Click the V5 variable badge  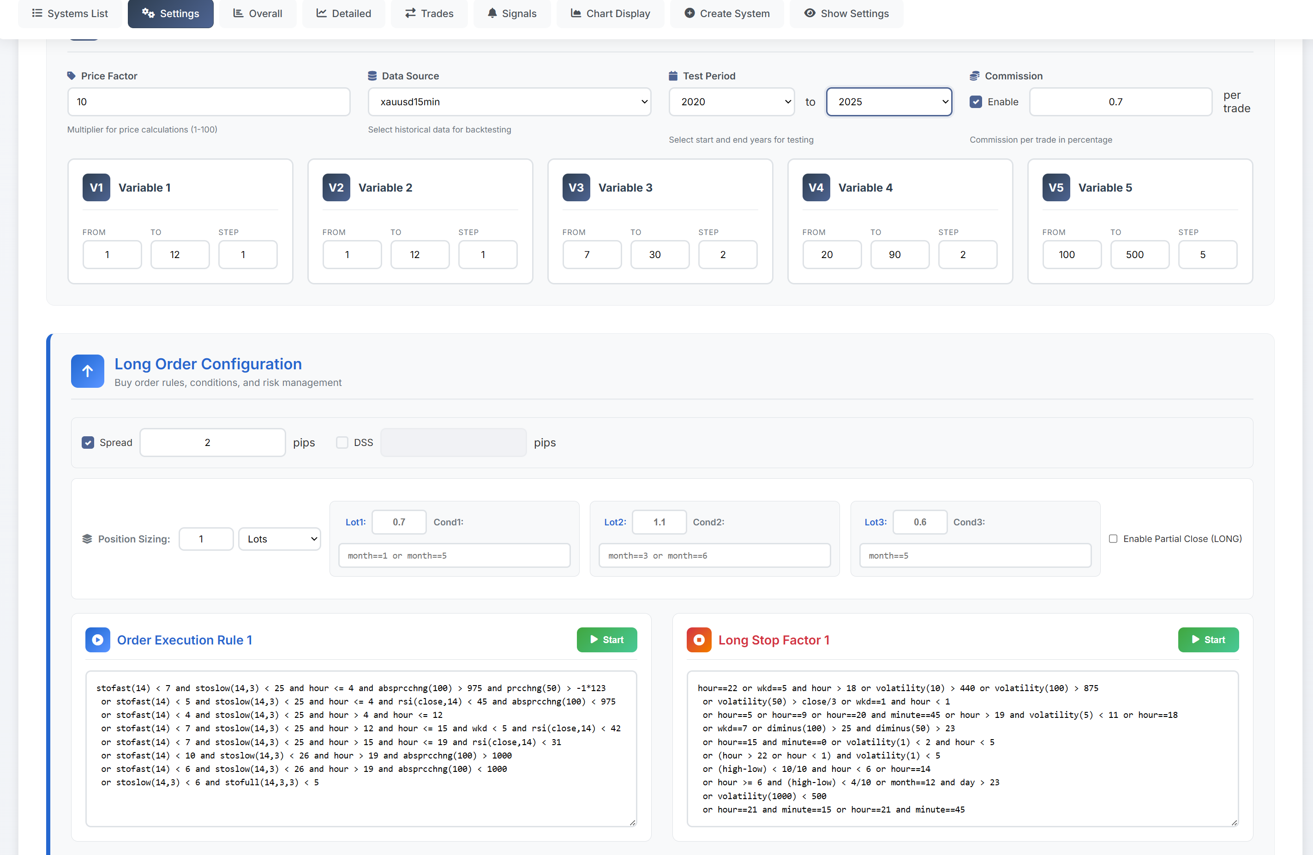click(x=1055, y=188)
